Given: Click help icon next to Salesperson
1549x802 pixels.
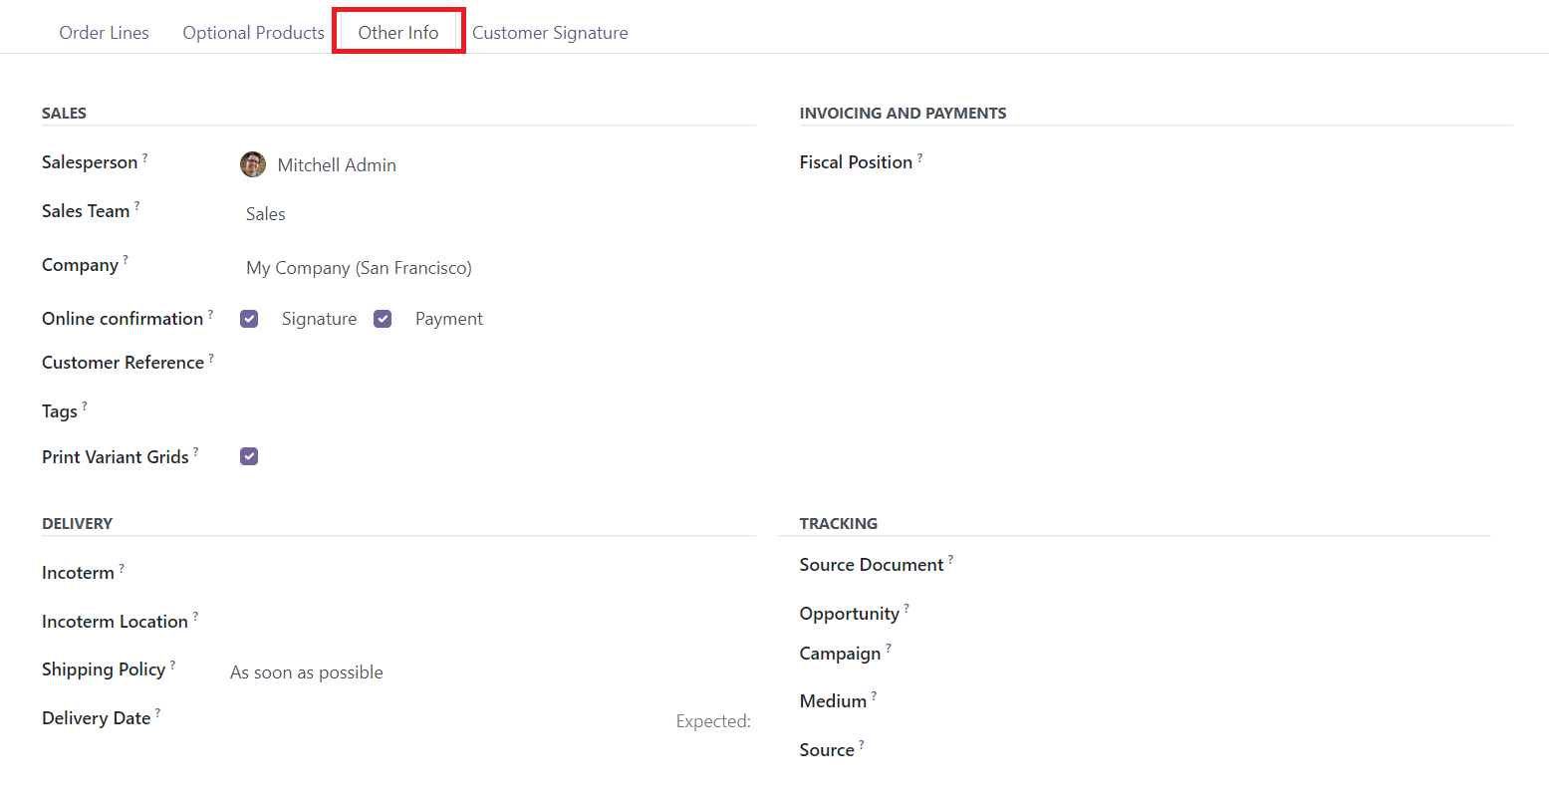Looking at the screenshot, I should tap(145, 157).
